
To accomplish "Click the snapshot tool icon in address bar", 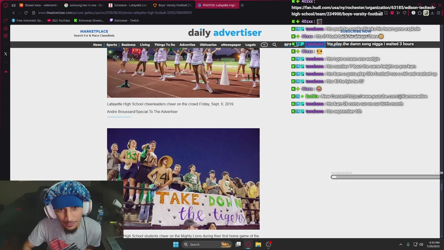I will 386,13.
